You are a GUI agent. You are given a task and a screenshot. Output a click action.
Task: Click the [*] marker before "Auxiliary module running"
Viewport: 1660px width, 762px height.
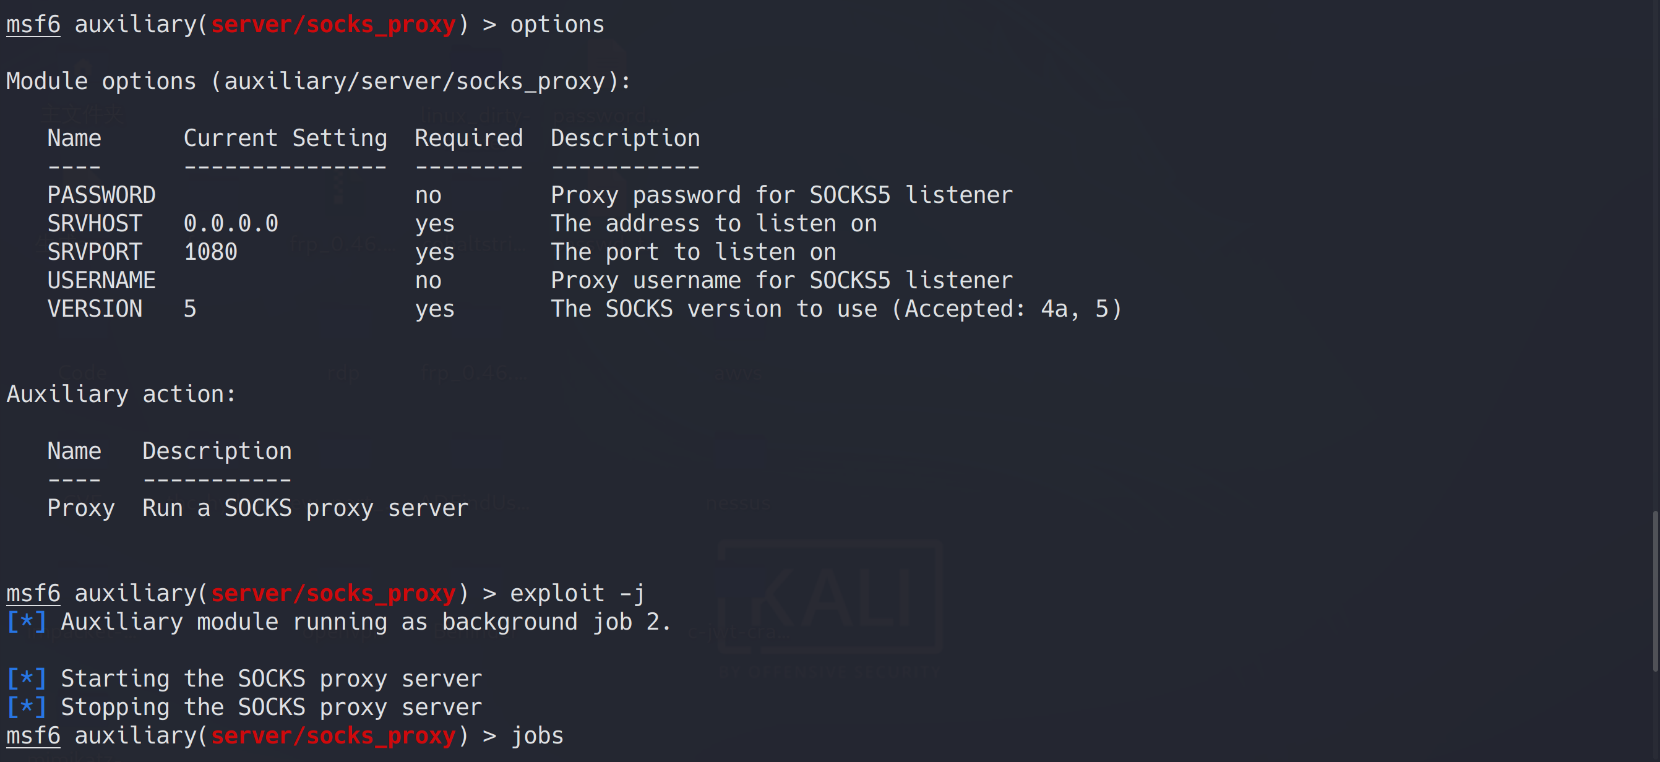point(27,622)
